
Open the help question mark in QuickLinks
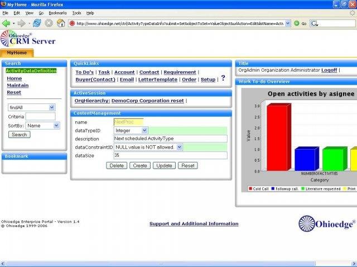click(223, 78)
